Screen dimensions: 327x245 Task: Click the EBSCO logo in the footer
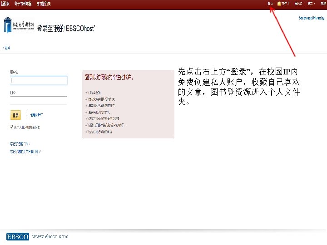[18, 236]
